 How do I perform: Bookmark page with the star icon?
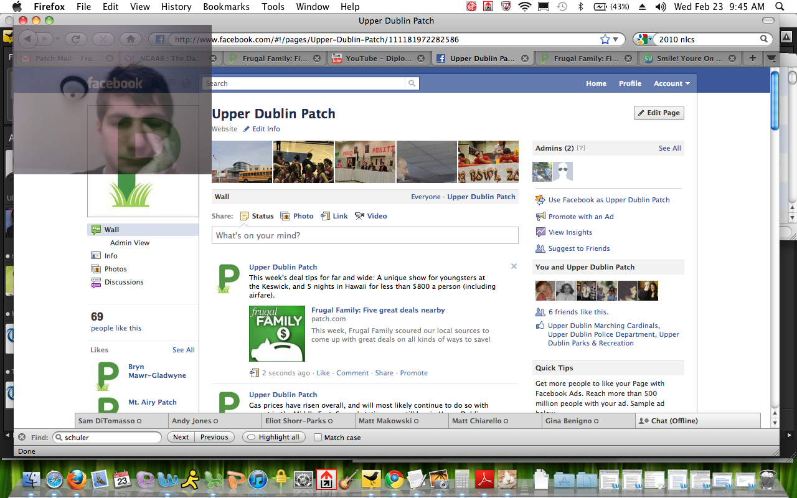tap(605, 39)
